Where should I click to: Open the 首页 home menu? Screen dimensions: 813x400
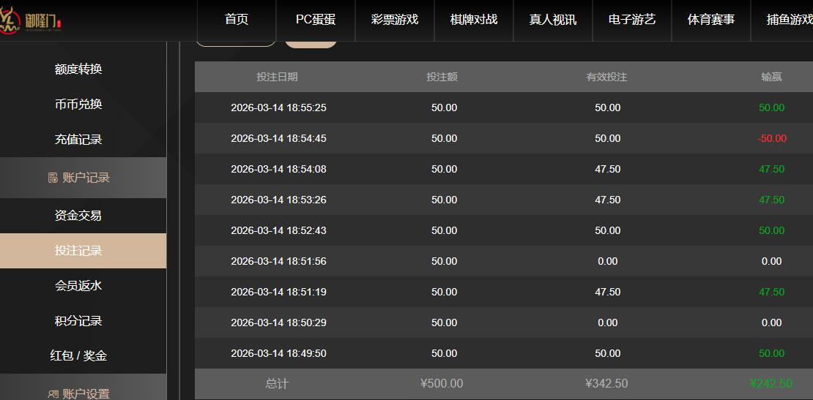tap(237, 20)
